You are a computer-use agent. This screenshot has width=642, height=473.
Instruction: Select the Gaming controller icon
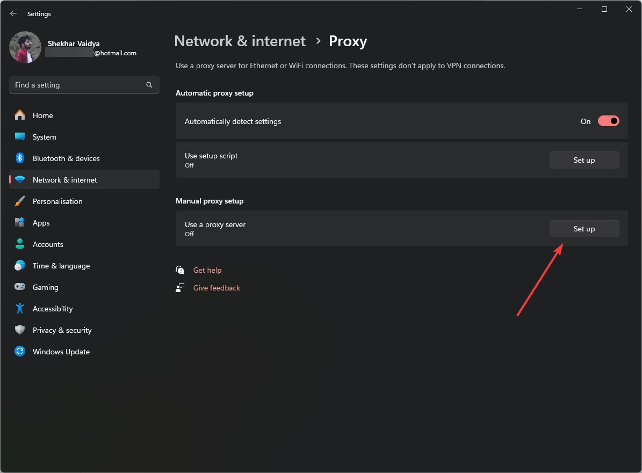[20, 287]
